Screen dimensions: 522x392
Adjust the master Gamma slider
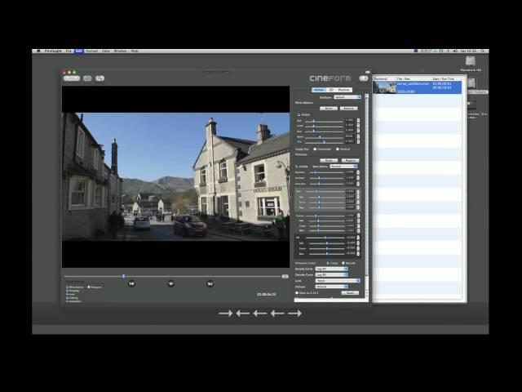[x=325, y=216]
